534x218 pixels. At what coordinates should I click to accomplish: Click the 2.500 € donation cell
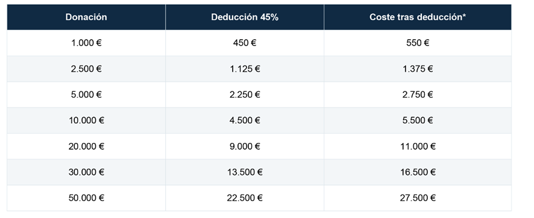[x=86, y=69]
